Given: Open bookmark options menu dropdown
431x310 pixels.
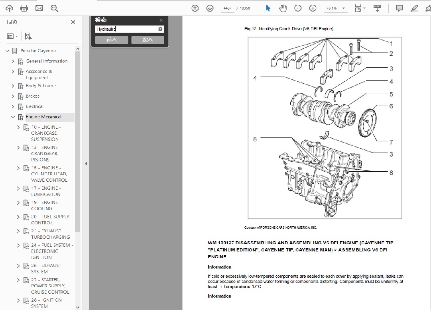Looking at the screenshot, I should [12, 36].
